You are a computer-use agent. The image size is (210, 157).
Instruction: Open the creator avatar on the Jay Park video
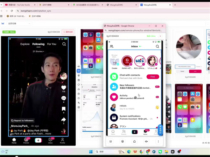click(64, 76)
